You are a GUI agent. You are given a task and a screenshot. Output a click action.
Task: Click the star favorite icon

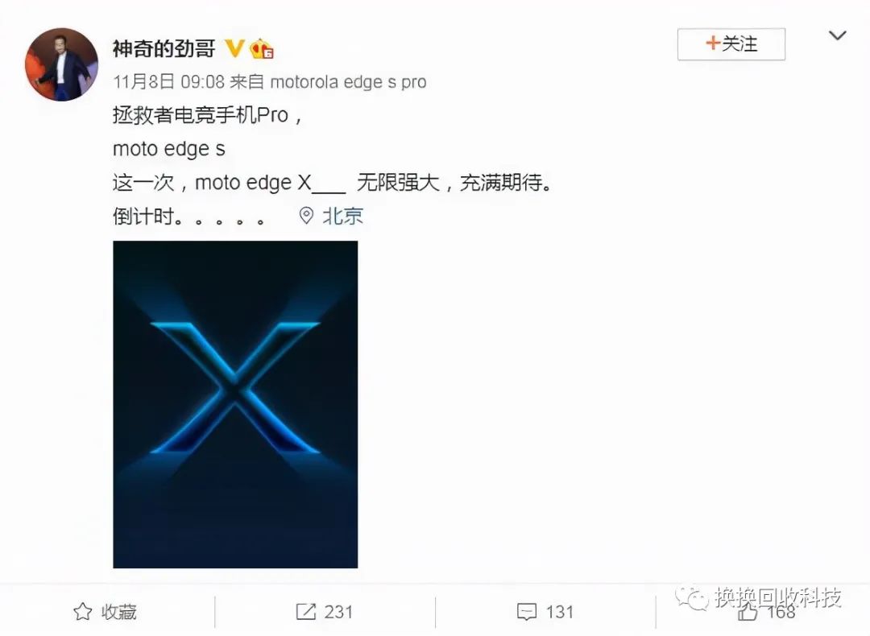tap(83, 612)
